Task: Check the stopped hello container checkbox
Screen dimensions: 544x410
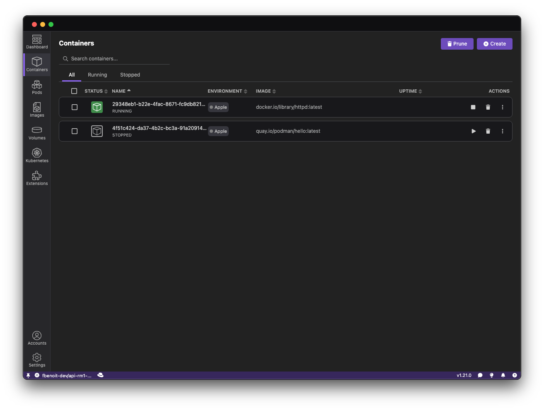Action: point(75,131)
